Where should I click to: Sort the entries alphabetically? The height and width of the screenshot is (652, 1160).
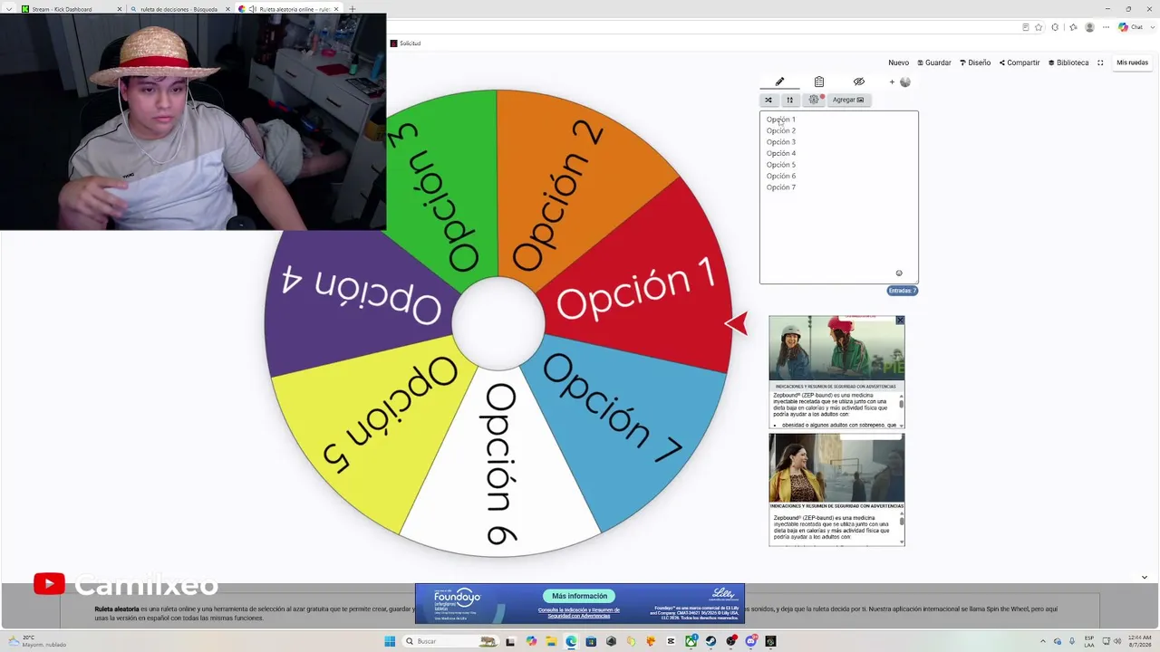(789, 100)
